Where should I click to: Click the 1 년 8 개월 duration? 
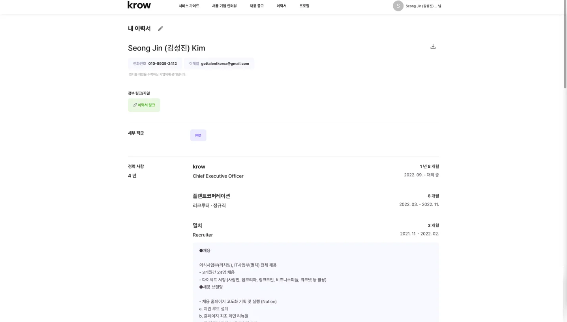point(429,167)
